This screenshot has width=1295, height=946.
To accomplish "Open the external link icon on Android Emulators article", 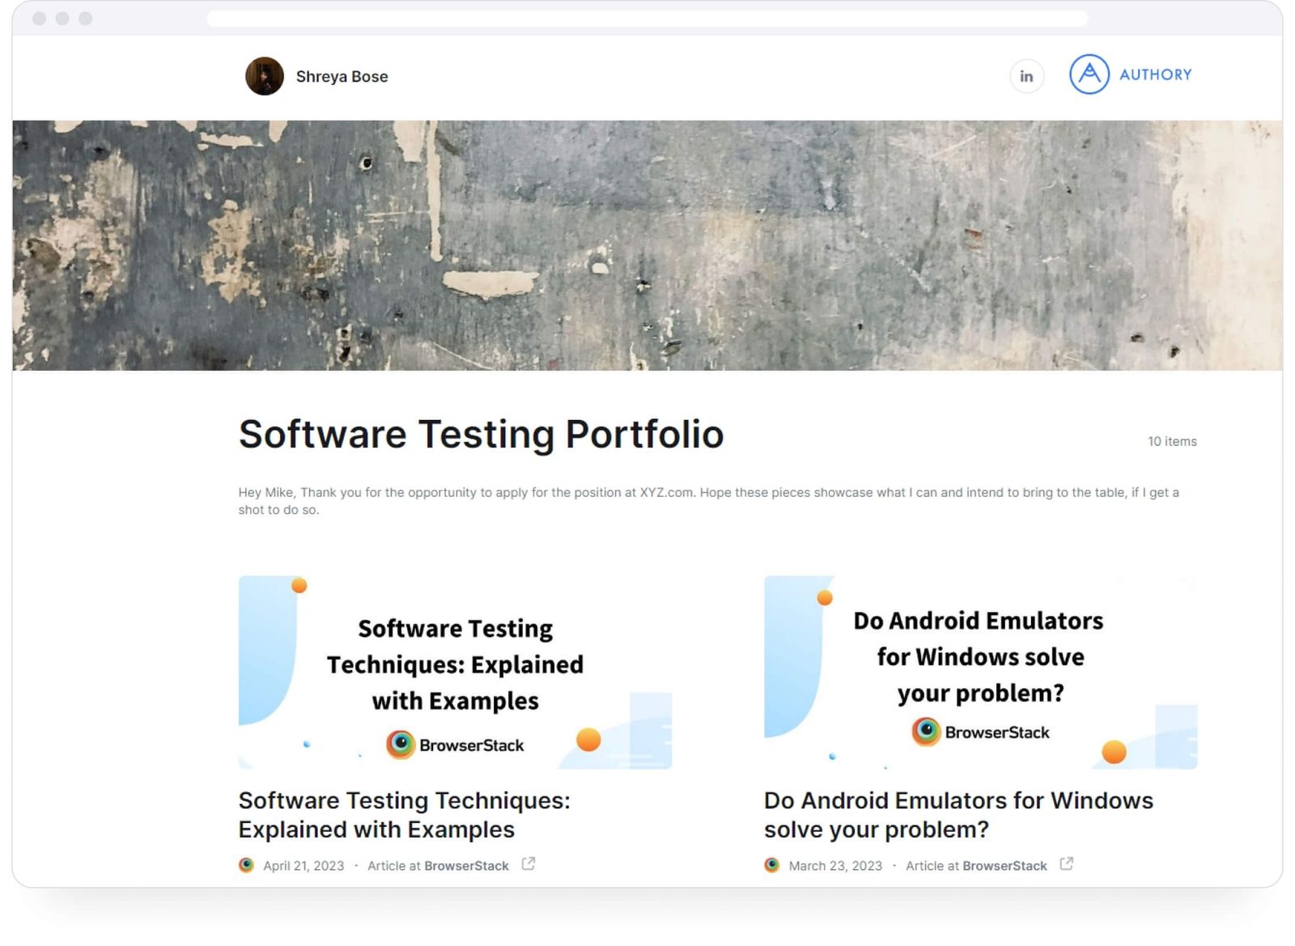I will click(1067, 863).
